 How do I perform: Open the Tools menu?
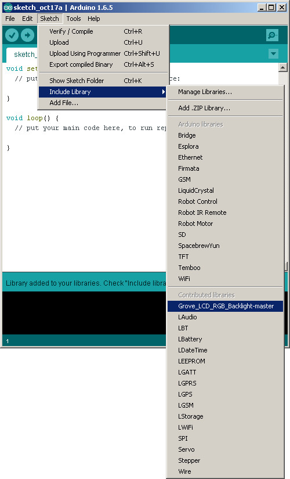tap(74, 19)
